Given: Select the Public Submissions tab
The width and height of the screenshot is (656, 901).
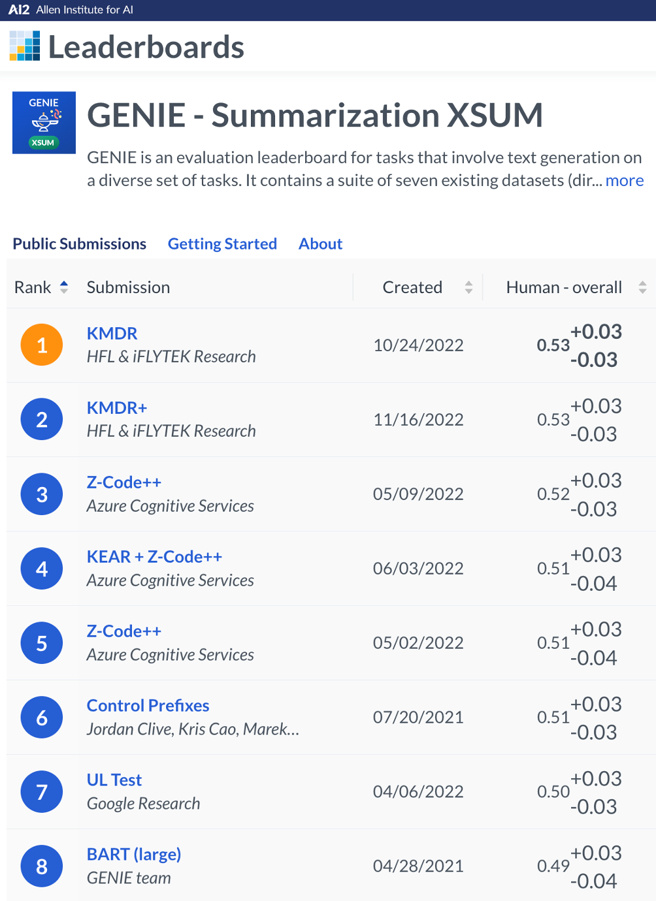Looking at the screenshot, I should [x=80, y=244].
